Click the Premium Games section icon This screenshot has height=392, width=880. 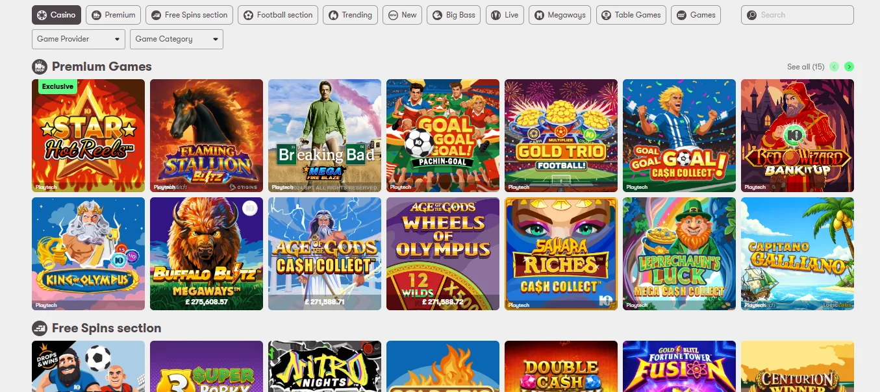(x=40, y=66)
